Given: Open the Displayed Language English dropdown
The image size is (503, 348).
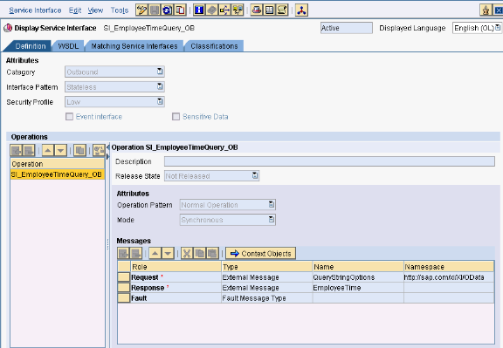Looking at the screenshot, I should point(498,28).
